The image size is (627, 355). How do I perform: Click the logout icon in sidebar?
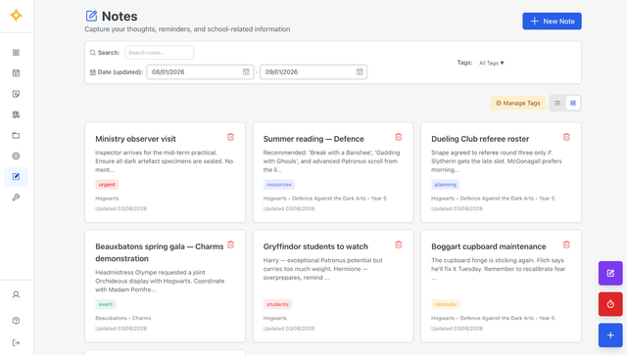click(x=16, y=342)
